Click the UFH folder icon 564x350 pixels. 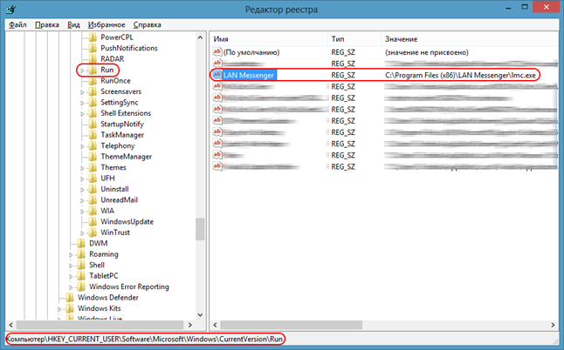(x=93, y=178)
